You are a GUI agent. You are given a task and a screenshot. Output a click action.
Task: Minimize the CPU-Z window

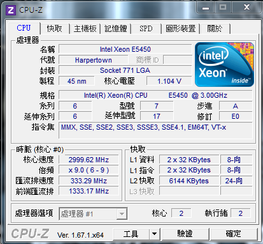coord(206,8)
